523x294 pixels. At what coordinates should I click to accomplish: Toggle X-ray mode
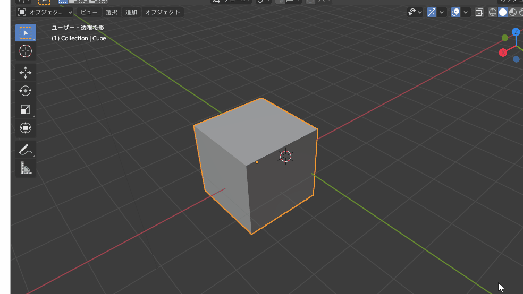pos(479,12)
